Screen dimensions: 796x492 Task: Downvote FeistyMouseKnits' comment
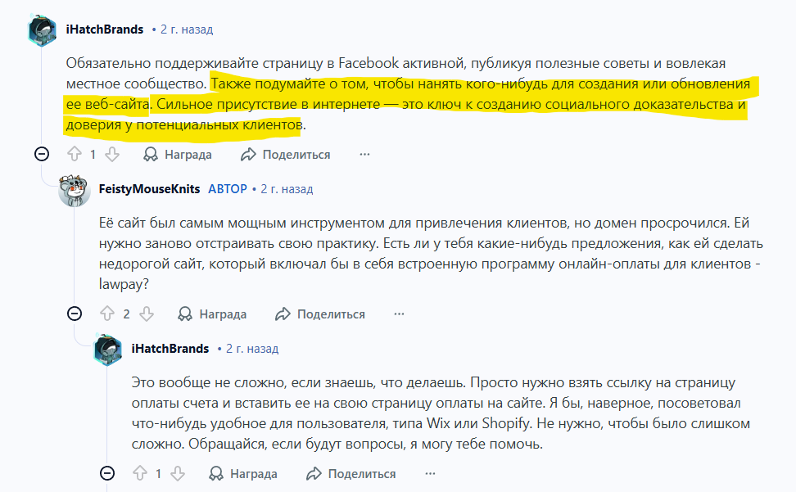pos(148,314)
